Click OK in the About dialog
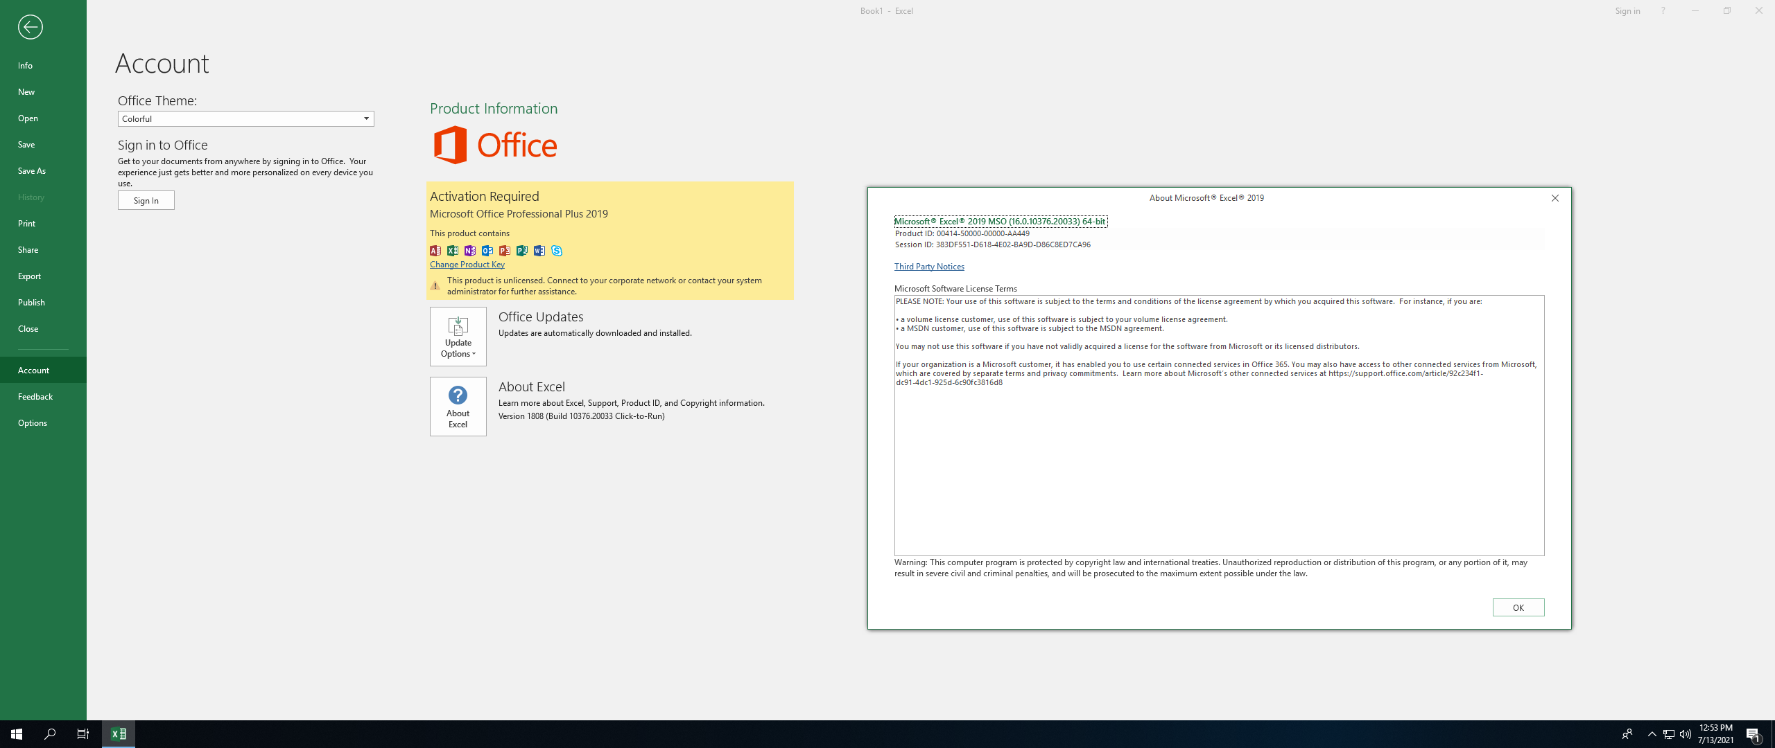 click(x=1518, y=607)
